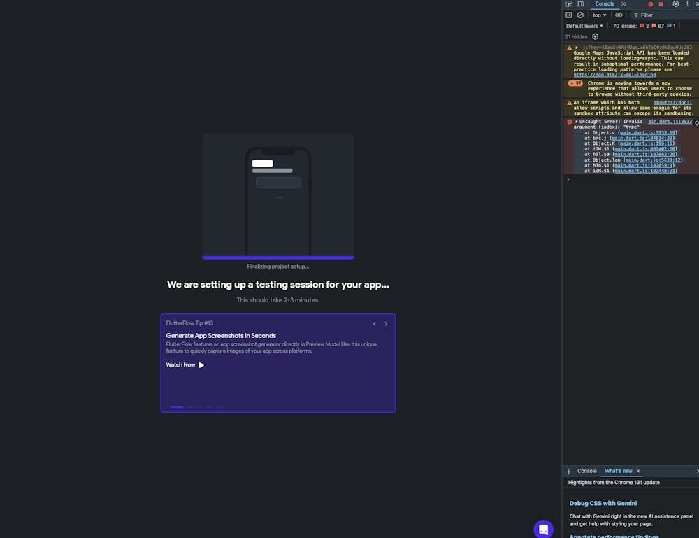Open the Object.v stack frame link

point(647,132)
